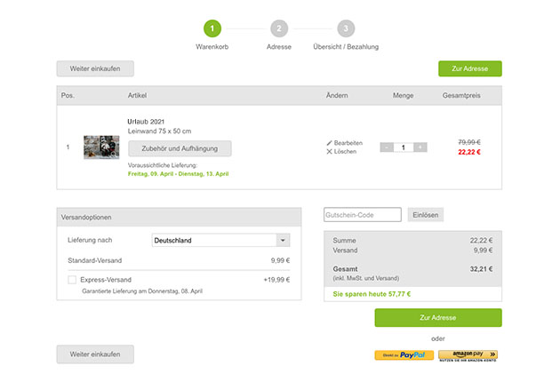Screen dimensions: 560x382
Task: Click the quantity field showing 1
Action: 404,147
